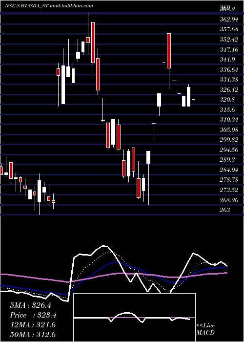Click the 305.08 price axis label

coord(229,130)
